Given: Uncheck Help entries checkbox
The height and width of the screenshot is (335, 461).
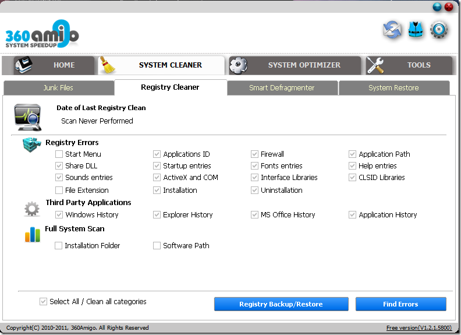Looking at the screenshot, I should [x=352, y=165].
